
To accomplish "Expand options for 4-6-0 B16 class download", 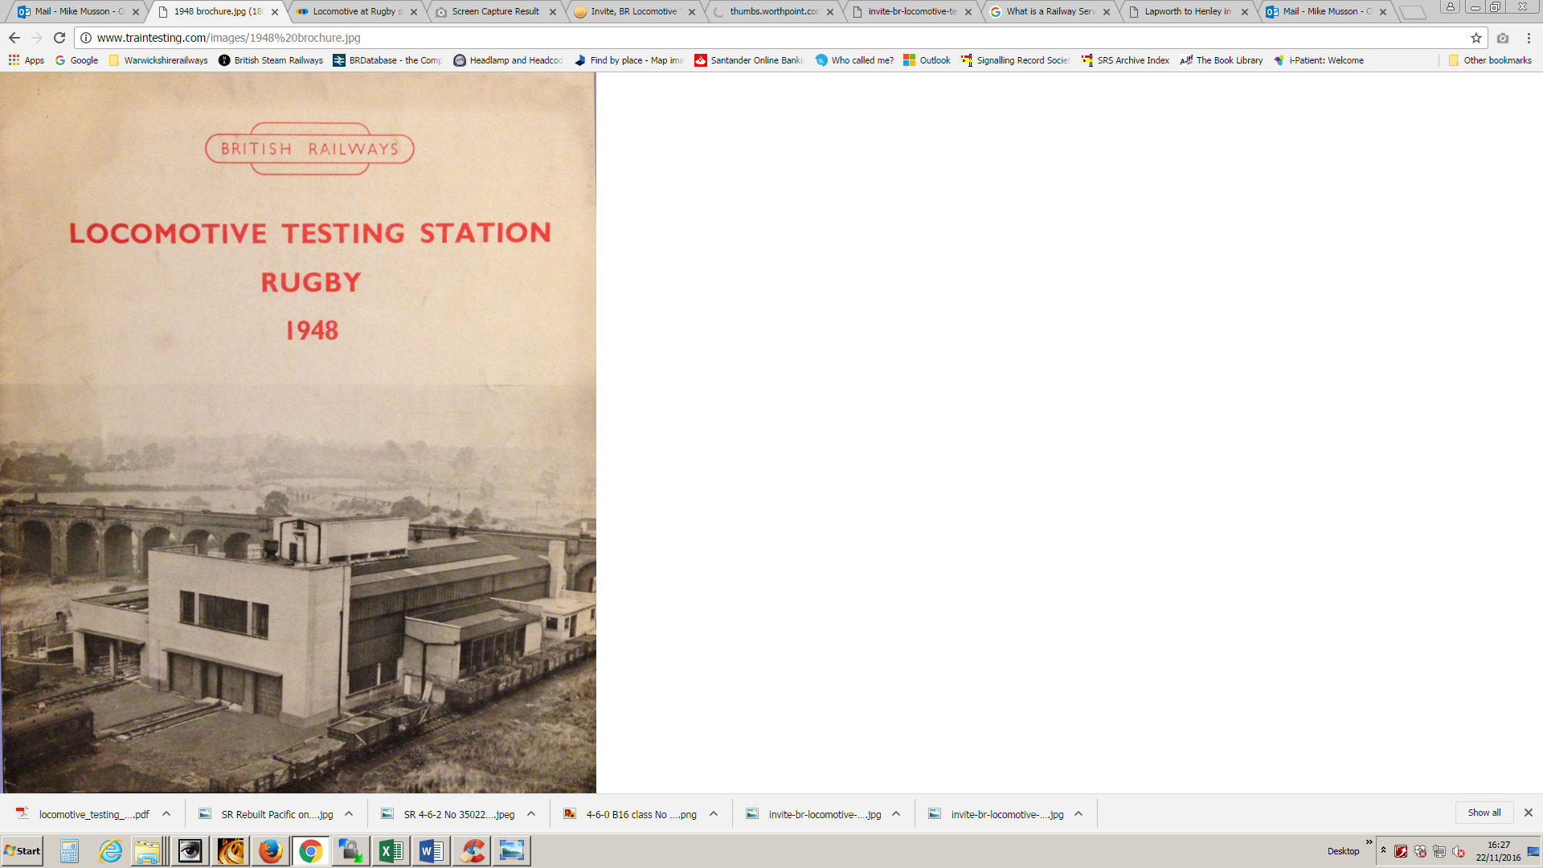I will coord(714,814).
